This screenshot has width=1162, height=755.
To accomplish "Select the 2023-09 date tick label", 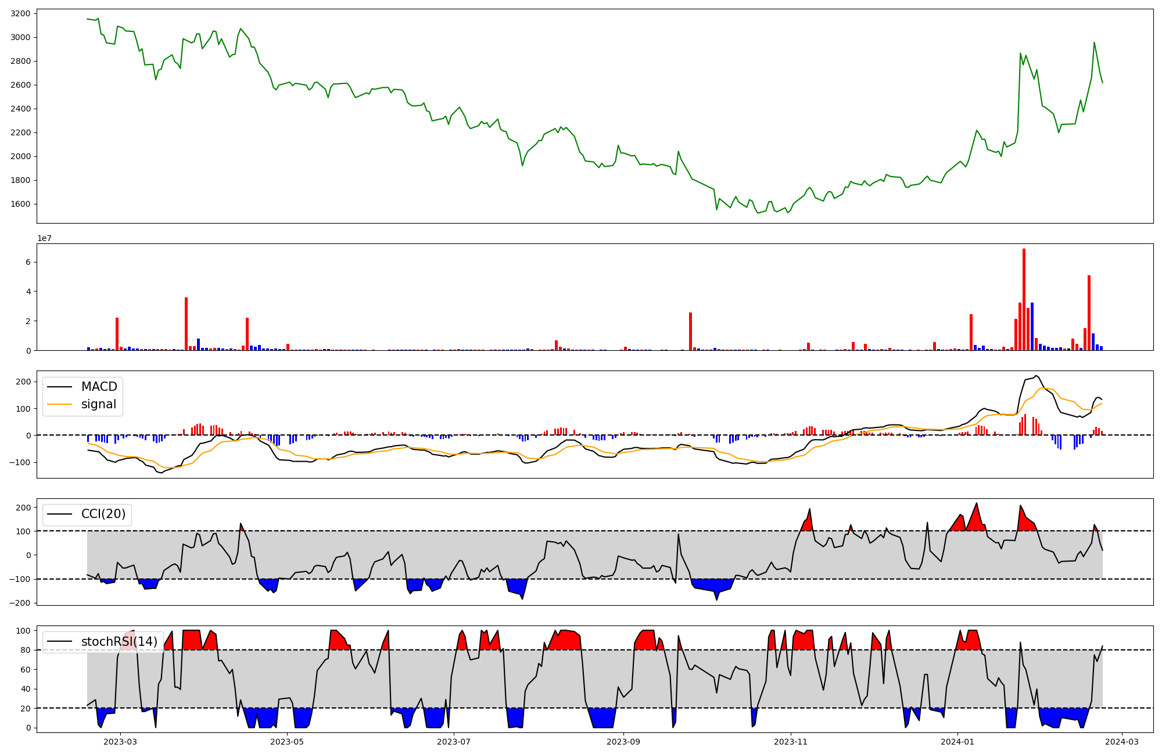I will 623,742.
